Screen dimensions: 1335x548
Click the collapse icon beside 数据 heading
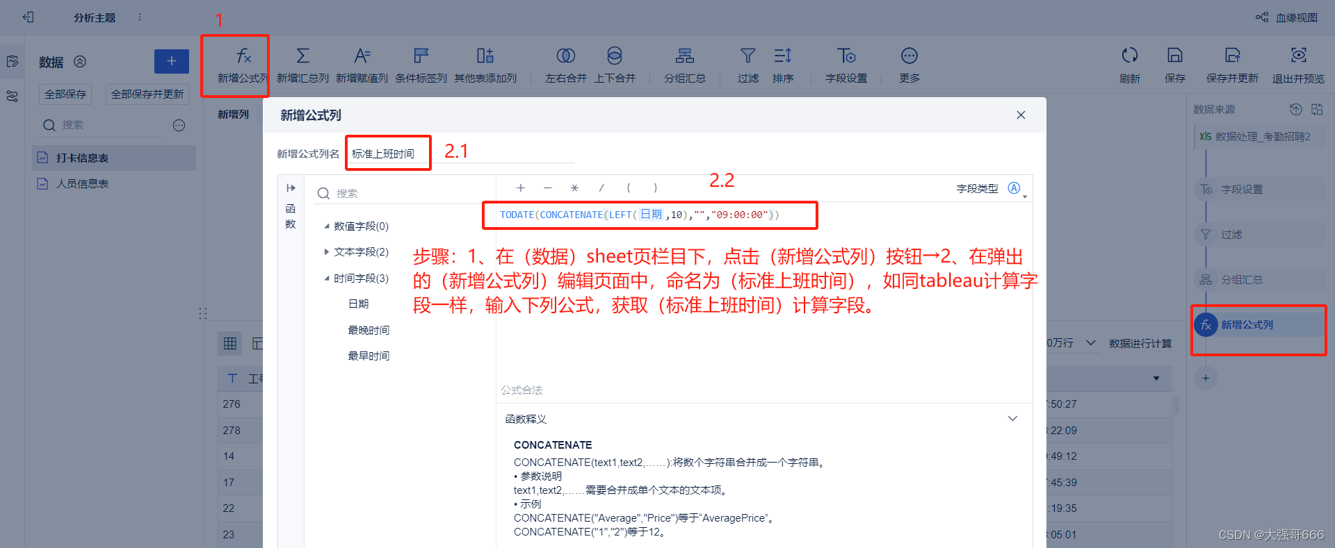tap(80, 62)
